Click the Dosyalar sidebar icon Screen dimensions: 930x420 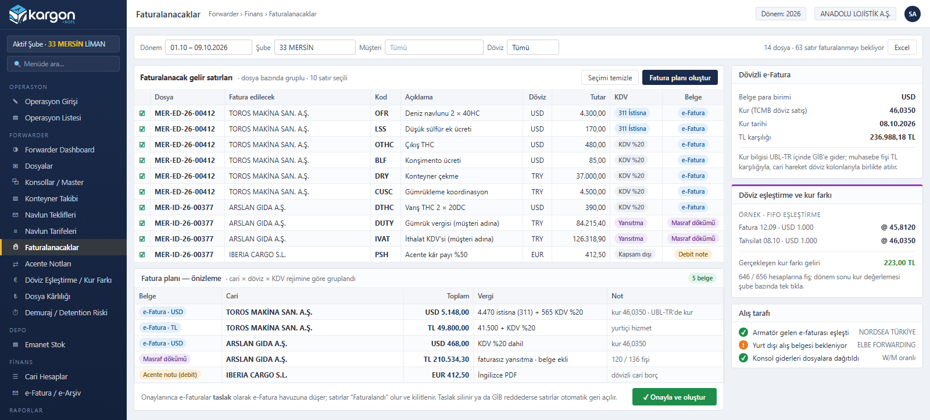16,166
